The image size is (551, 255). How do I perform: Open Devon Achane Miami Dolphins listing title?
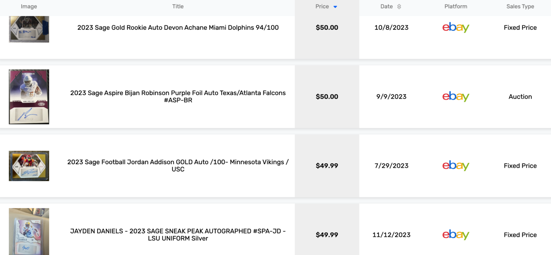178,28
